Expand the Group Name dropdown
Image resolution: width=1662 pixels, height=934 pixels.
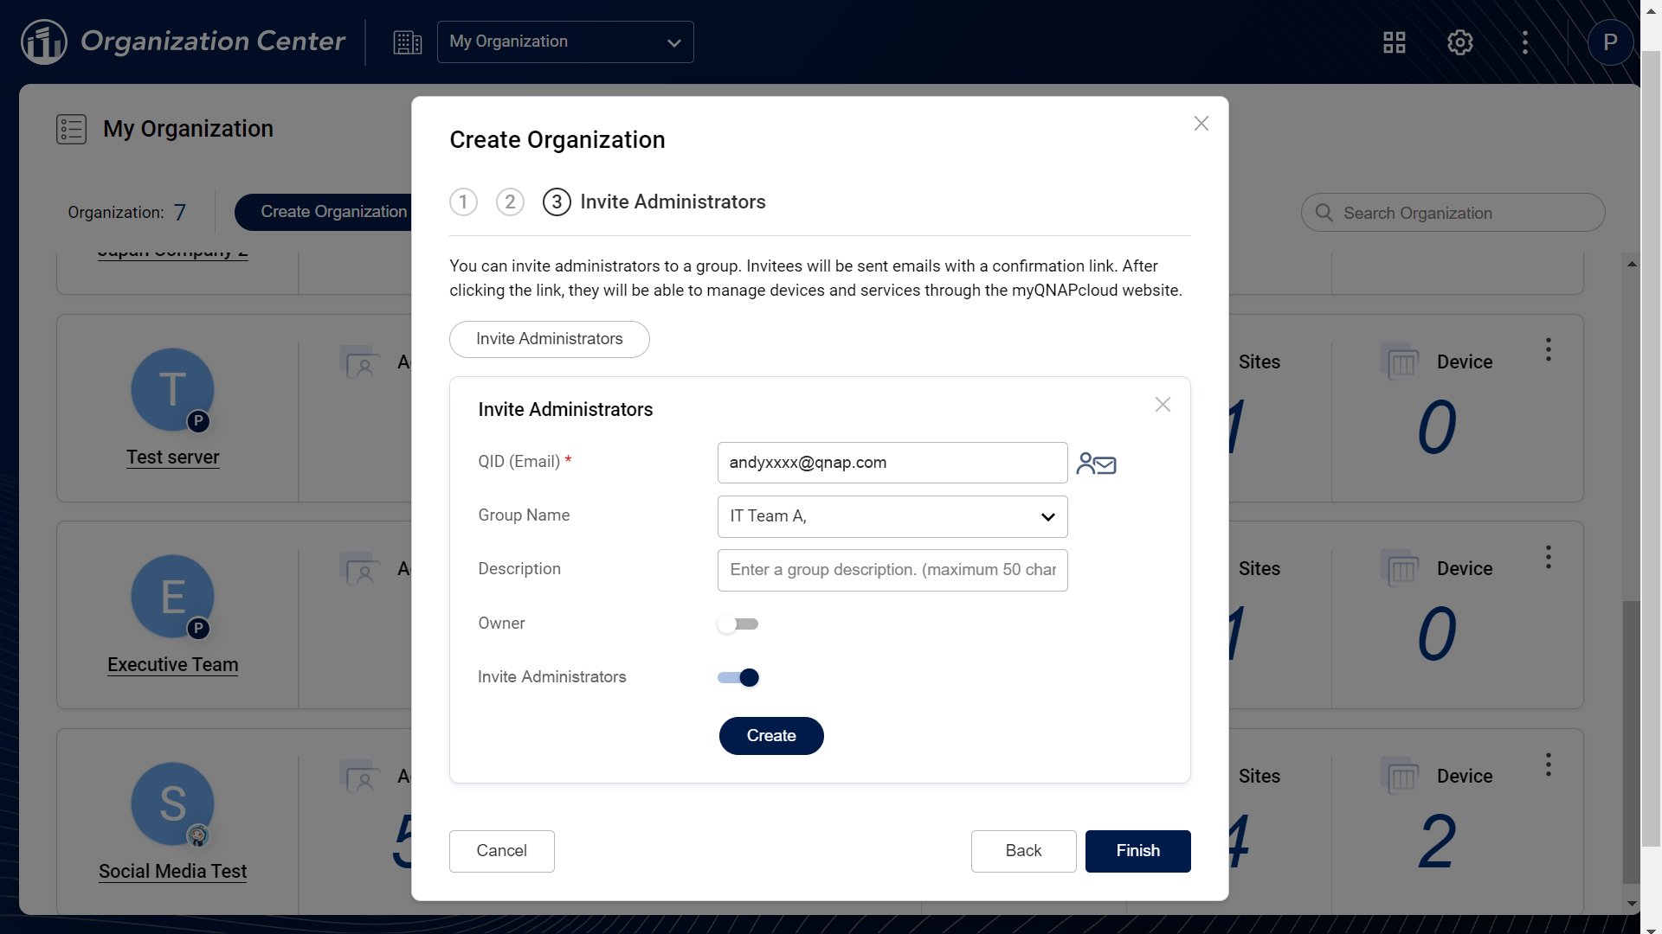point(892,516)
